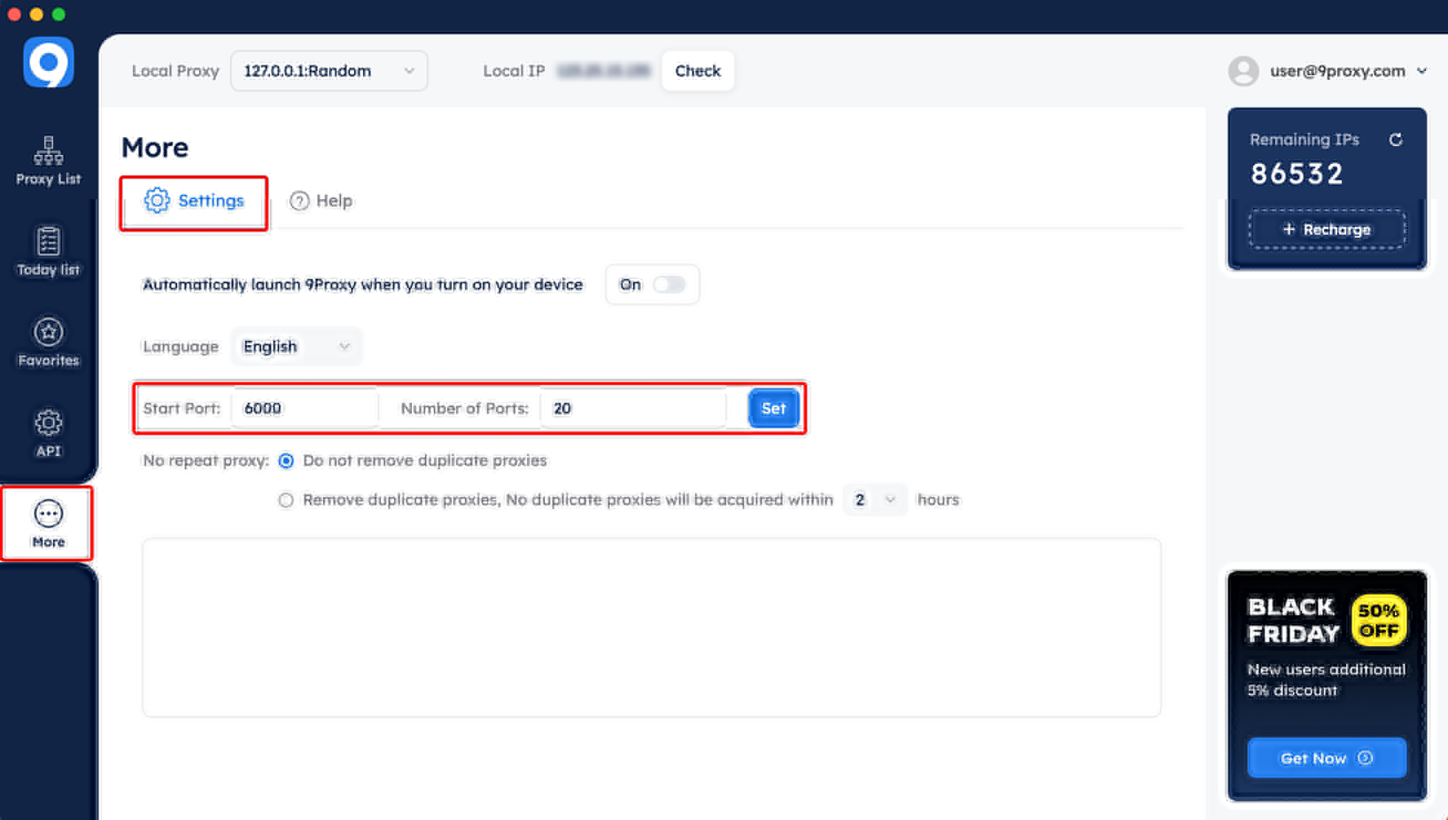Image resolution: width=1448 pixels, height=820 pixels.
Task: Click the user avatar icon
Action: [1243, 71]
